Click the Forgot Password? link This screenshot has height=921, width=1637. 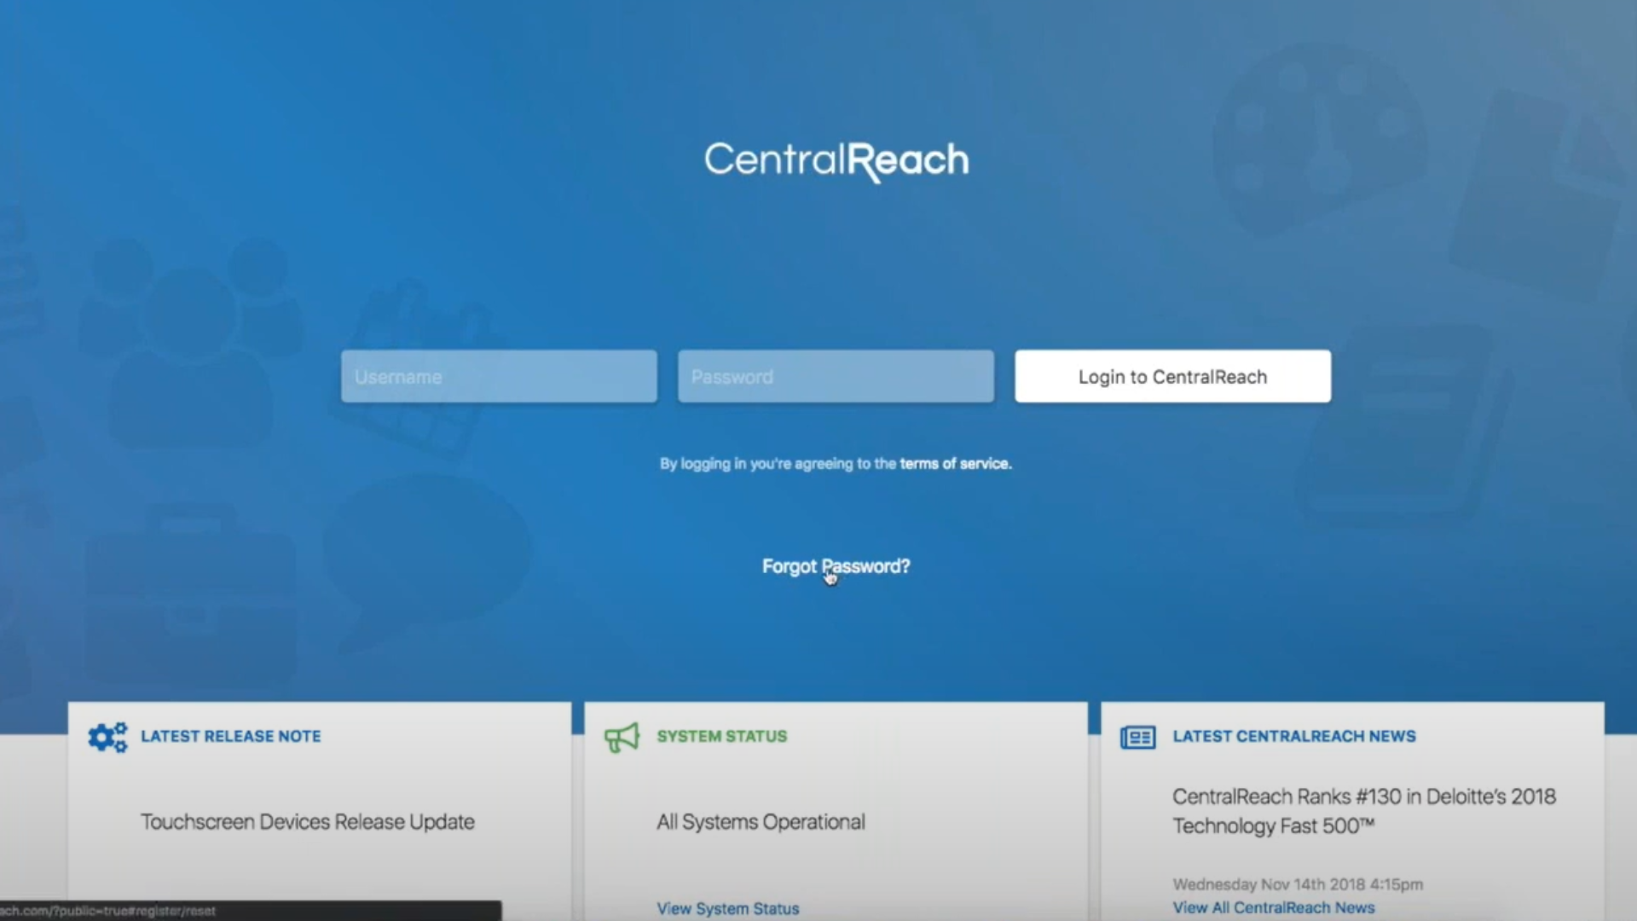click(x=836, y=567)
